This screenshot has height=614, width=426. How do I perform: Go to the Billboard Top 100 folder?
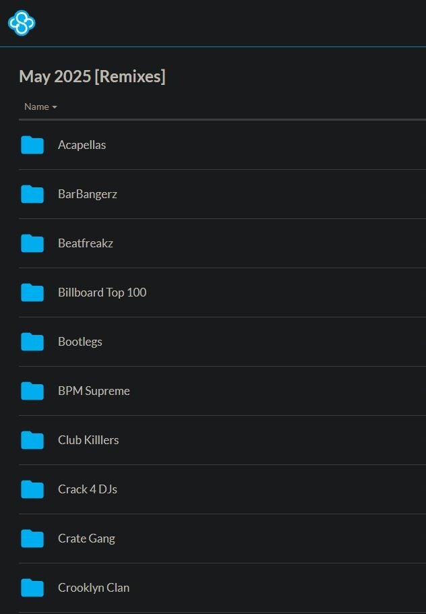(102, 293)
